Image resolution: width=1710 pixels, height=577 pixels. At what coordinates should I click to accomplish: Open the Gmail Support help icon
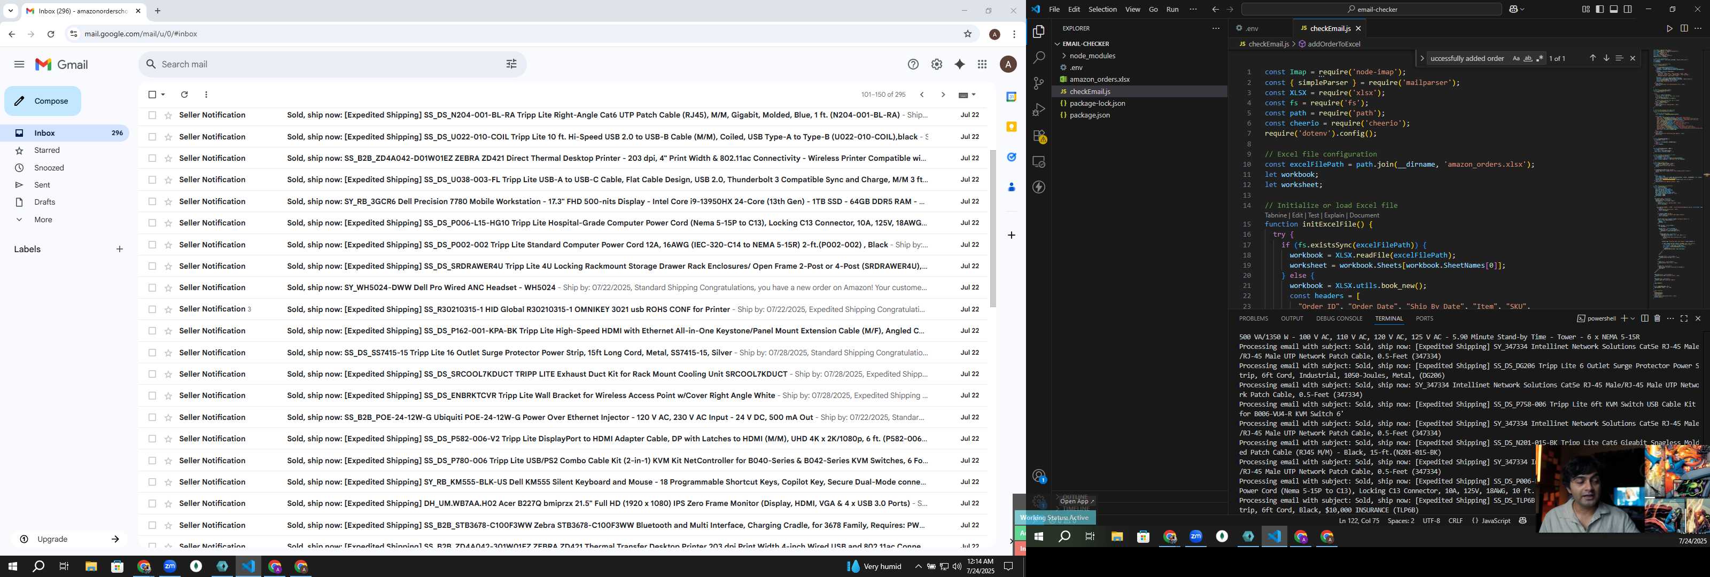[913, 65]
